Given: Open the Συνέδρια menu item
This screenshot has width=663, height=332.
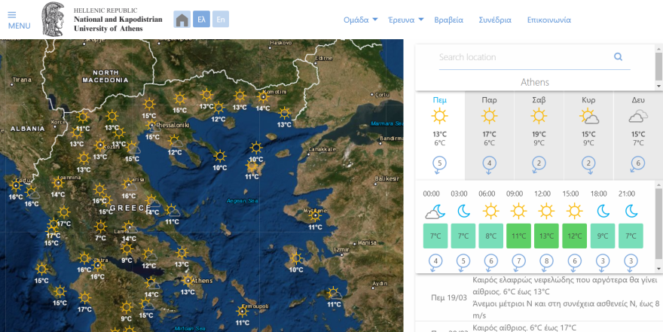Looking at the screenshot, I should [495, 20].
